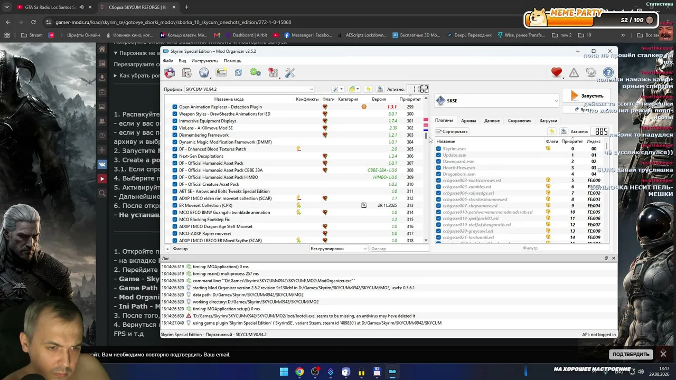Image resolution: width=676 pixels, height=380 pixels.
Task: Open Chrome from the Windows taskbar
Action: [299, 372]
